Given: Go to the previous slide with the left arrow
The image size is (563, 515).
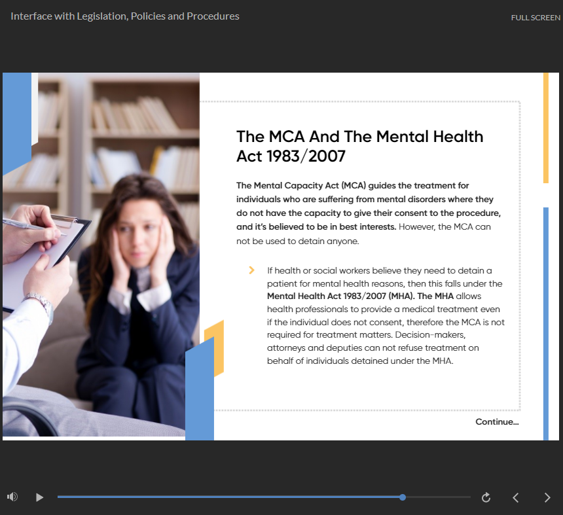Looking at the screenshot, I should pyautogui.click(x=516, y=497).
